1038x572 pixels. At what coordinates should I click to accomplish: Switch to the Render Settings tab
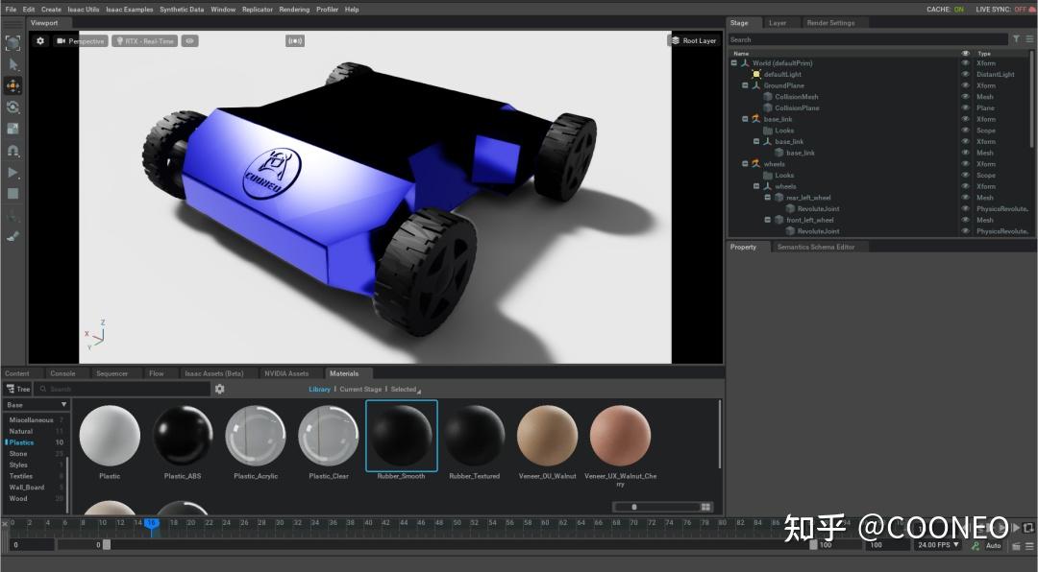(830, 23)
